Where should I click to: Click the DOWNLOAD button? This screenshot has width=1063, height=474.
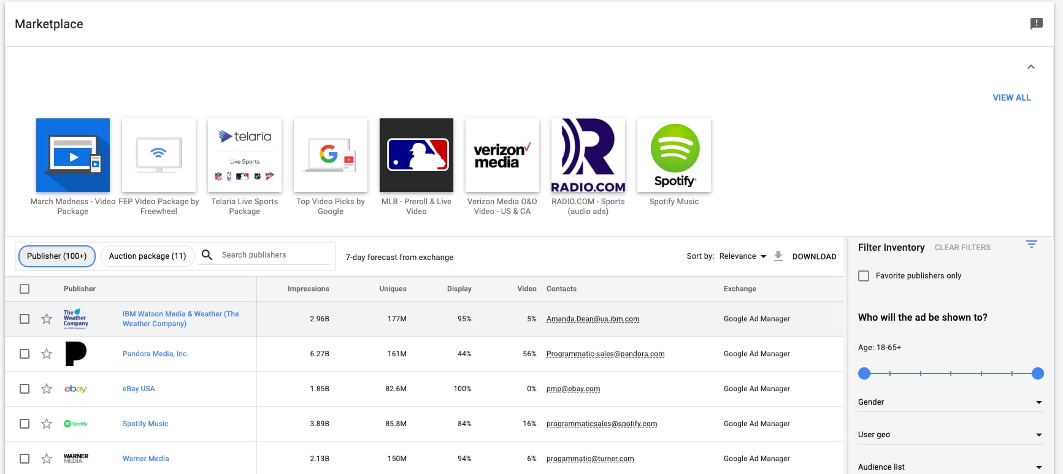pos(814,256)
